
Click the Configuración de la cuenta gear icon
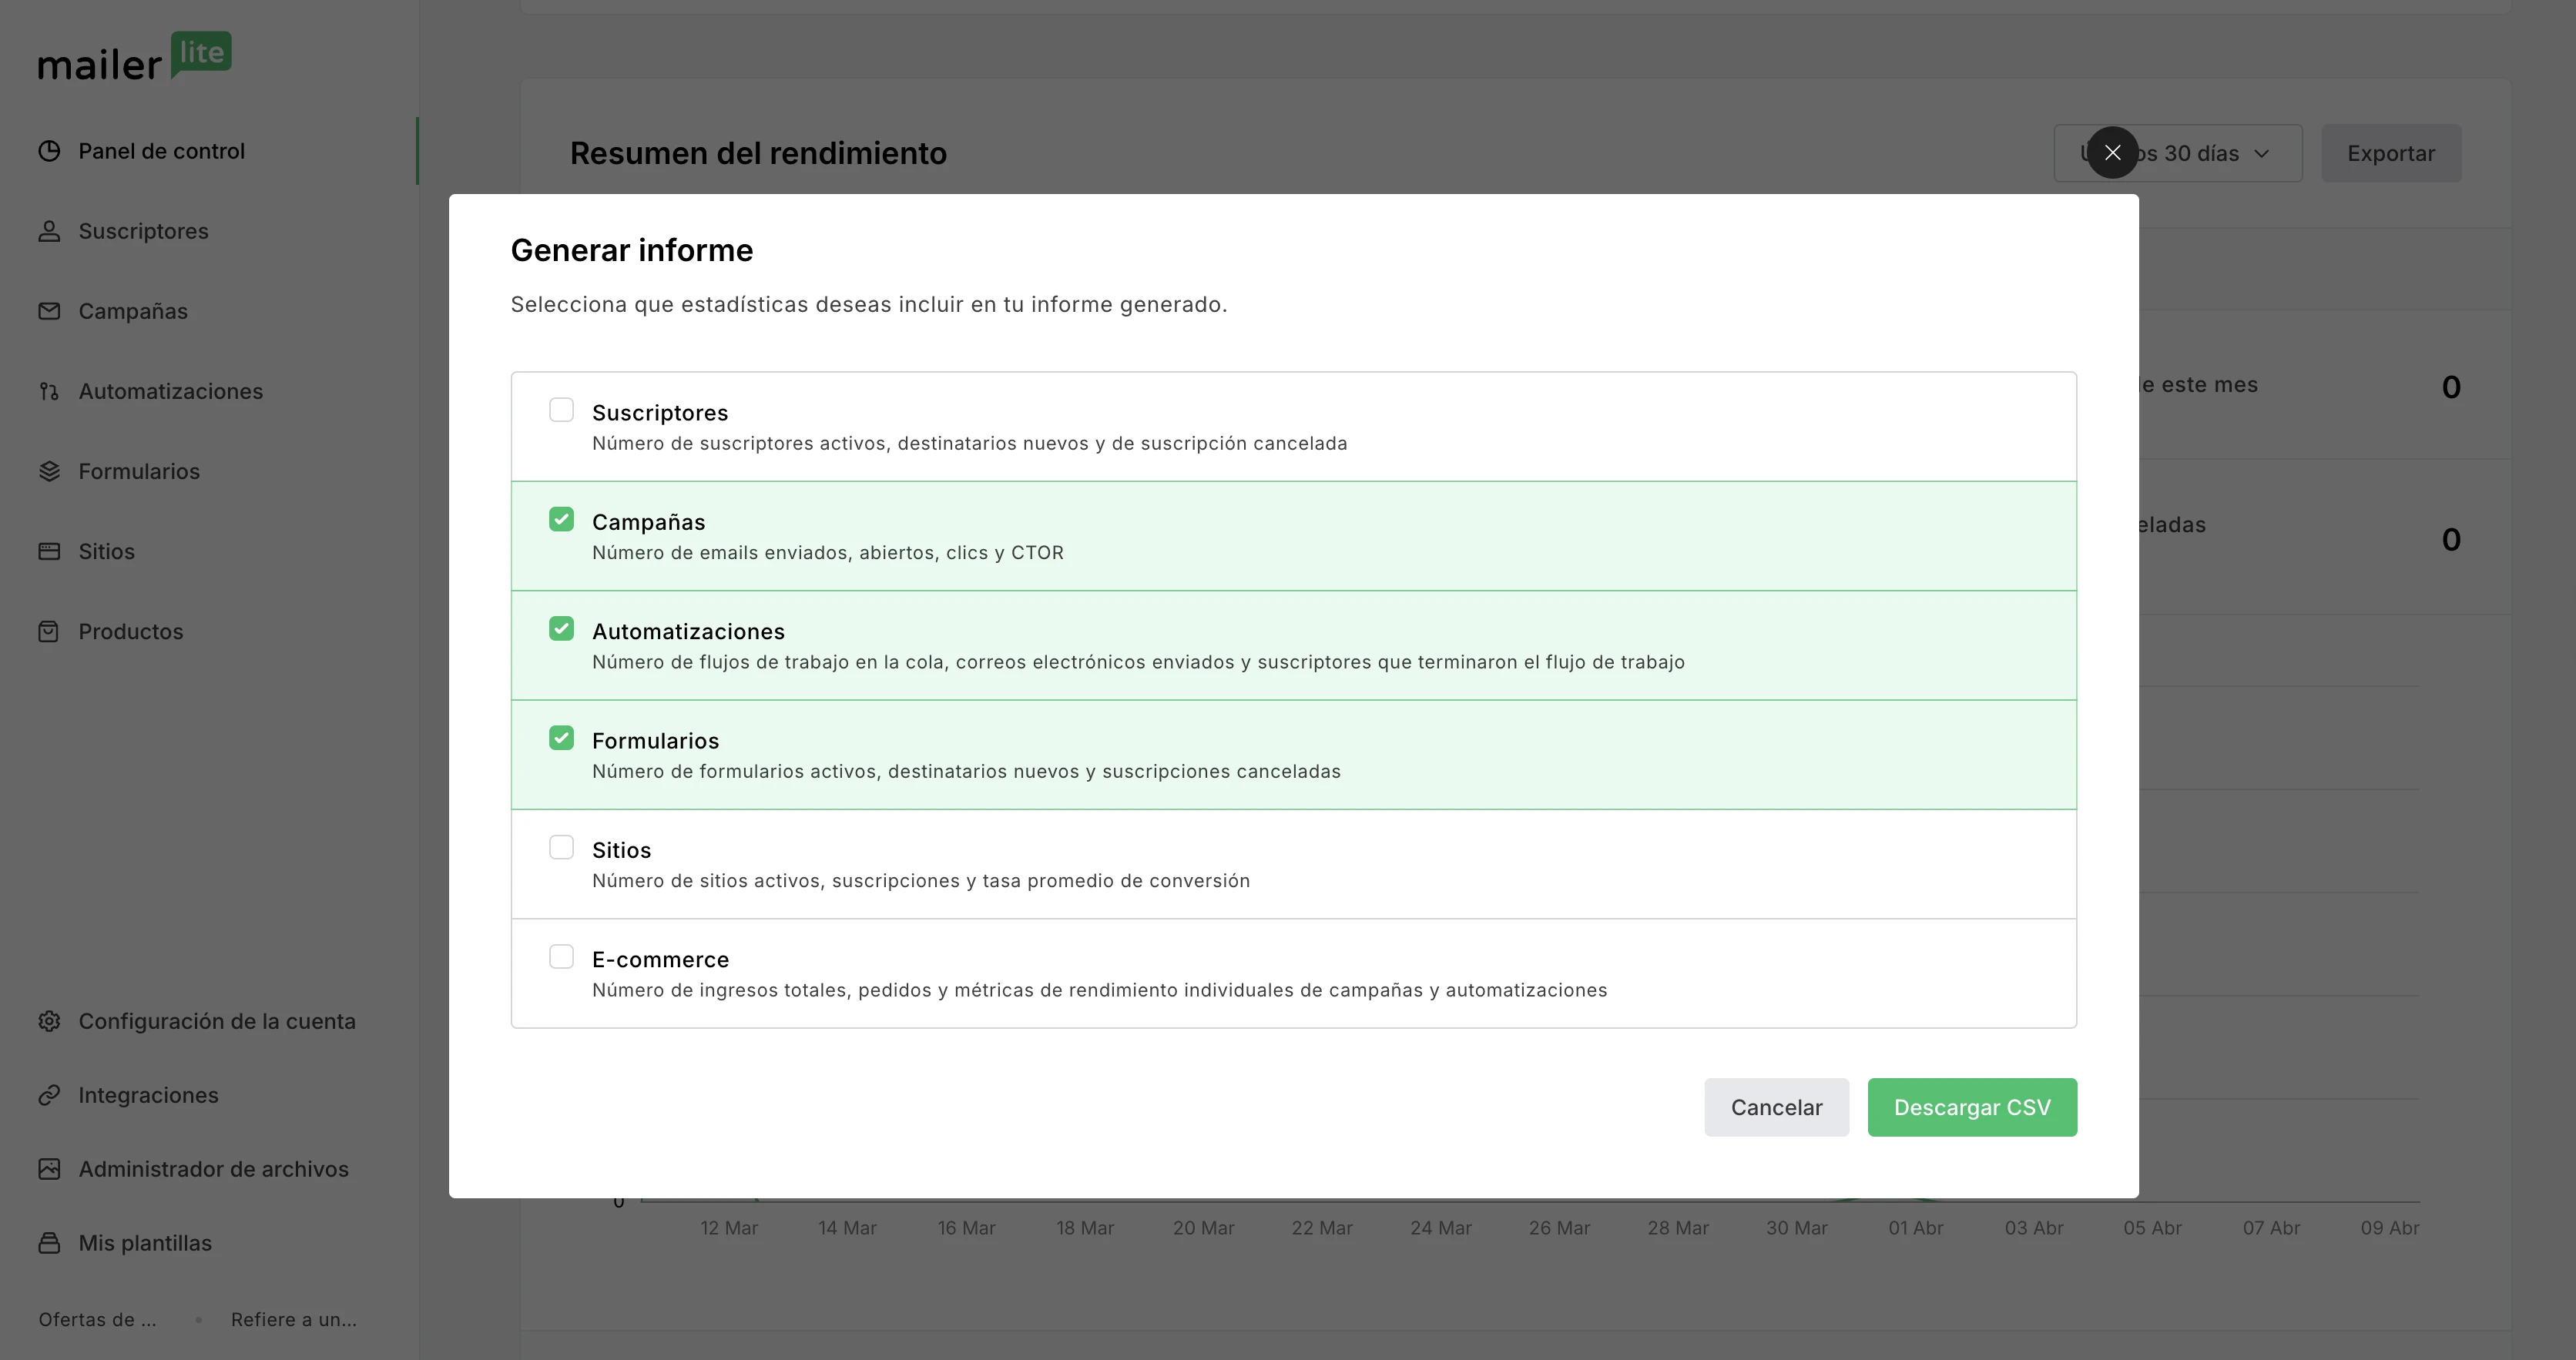pyautogui.click(x=49, y=1021)
